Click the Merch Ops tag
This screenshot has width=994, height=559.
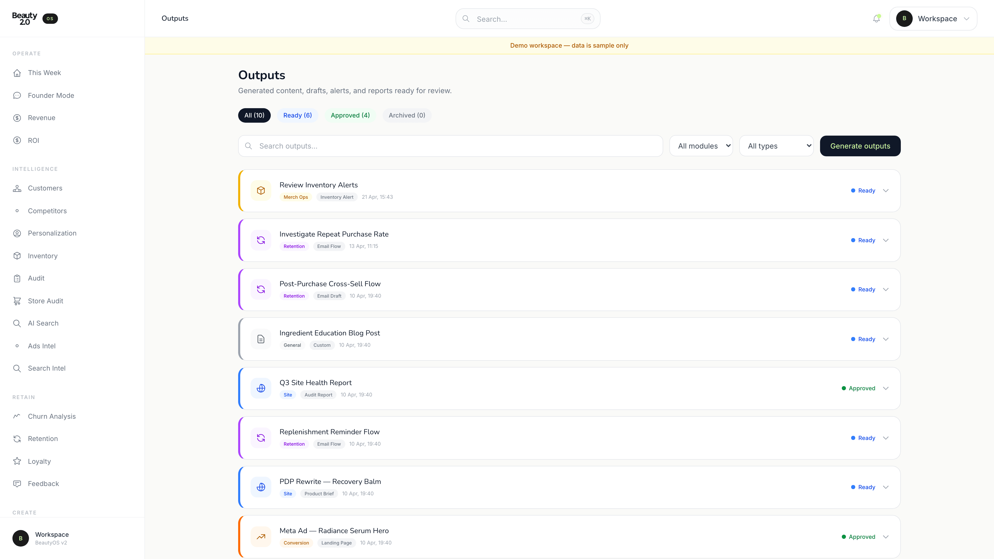[x=296, y=197]
